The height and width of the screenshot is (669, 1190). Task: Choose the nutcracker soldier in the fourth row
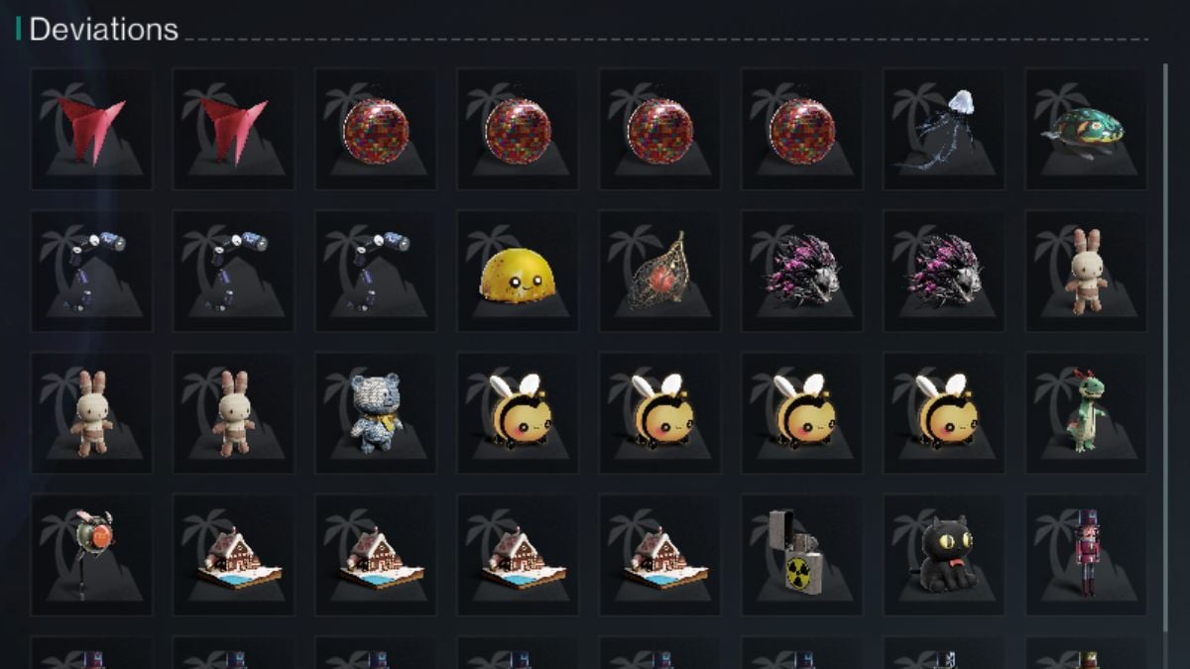click(1086, 554)
